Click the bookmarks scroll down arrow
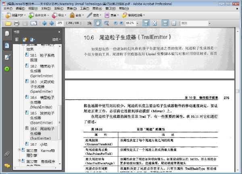The width and height of the screenshot is (242, 174). point(60,164)
